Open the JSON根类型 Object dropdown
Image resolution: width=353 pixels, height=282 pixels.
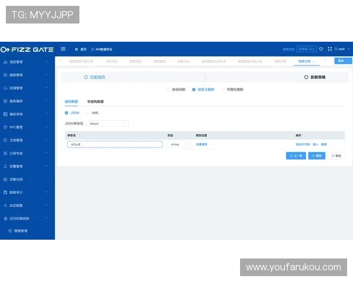coord(108,123)
